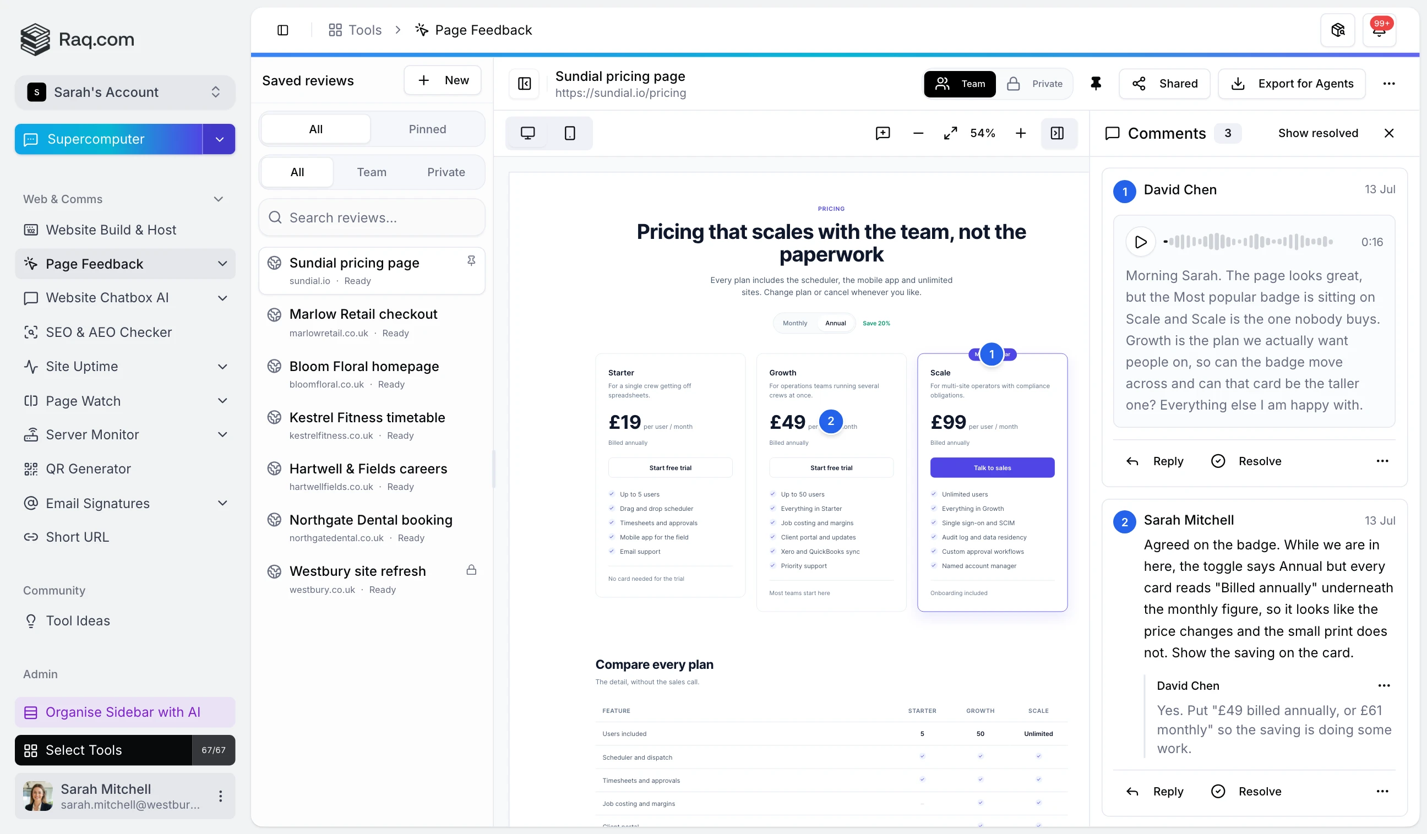Filter reviews by Team
Image resolution: width=1427 pixels, height=834 pixels.
click(x=372, y=172)
